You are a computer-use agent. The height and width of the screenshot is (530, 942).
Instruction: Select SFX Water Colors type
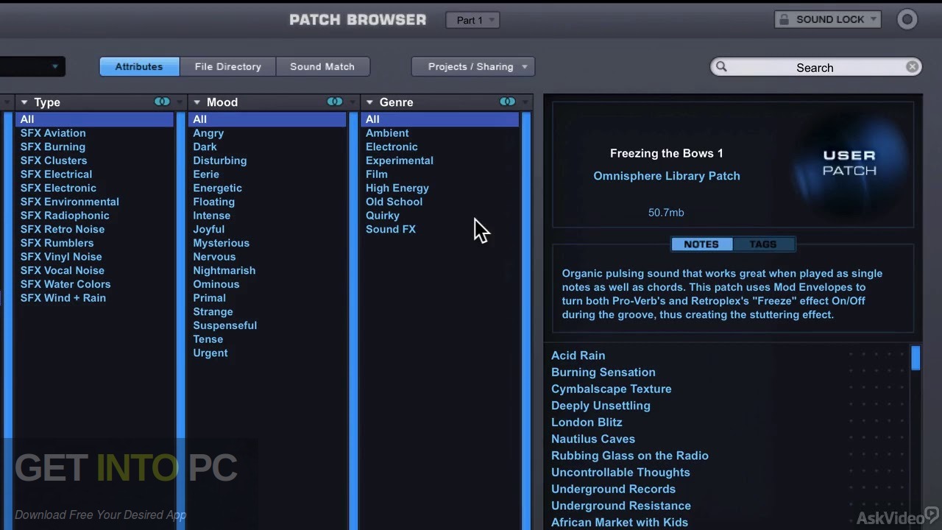click(65, 284)
